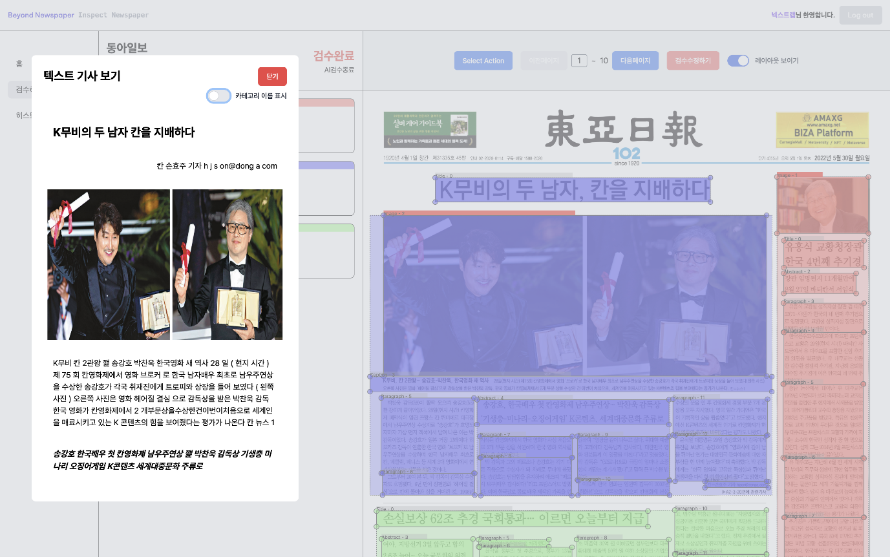Select the Caption-3 region below the photo
890x557 pixels.
tap(571, 384)
